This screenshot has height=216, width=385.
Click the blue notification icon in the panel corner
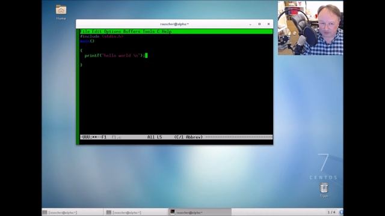(341, 212)
